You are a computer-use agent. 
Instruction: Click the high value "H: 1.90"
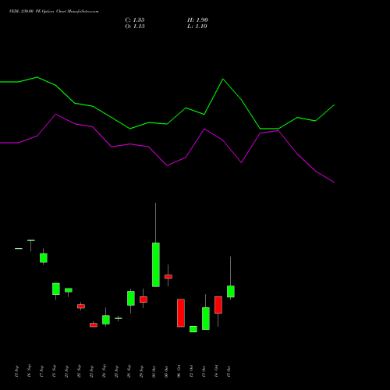click(197, 20)
